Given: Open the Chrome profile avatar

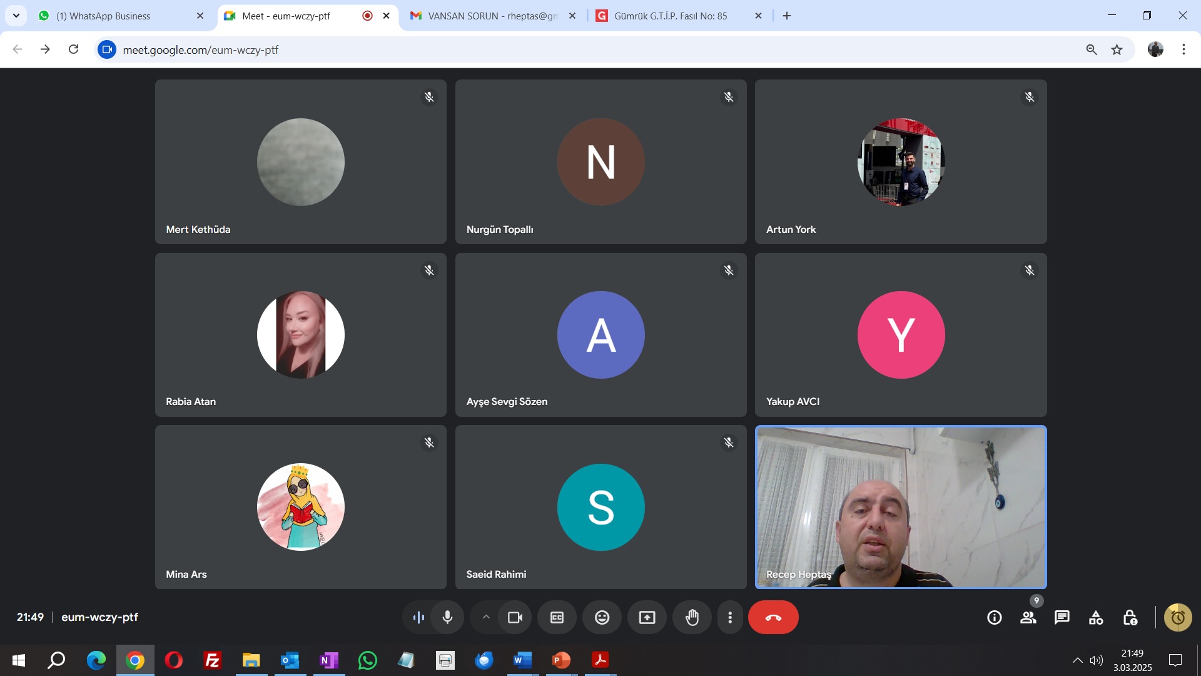Looking at the screenshot, I should [1155, 49].
